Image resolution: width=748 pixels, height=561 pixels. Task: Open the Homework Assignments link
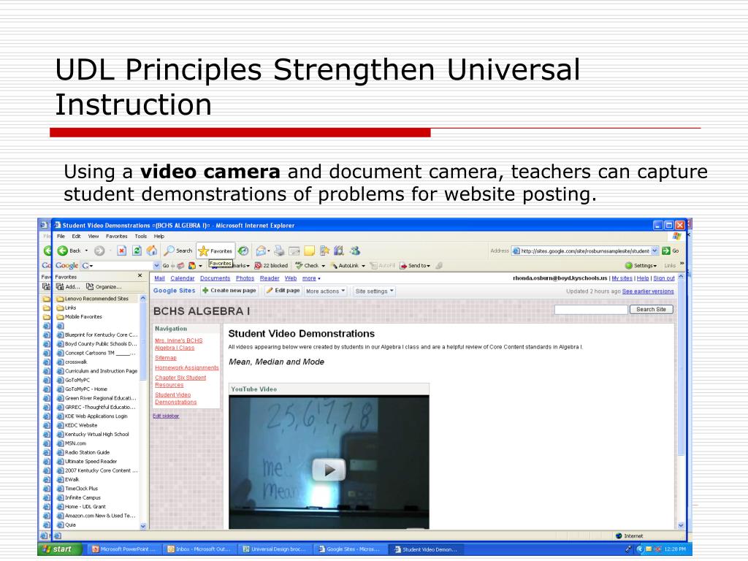click(x=186, y=367)
